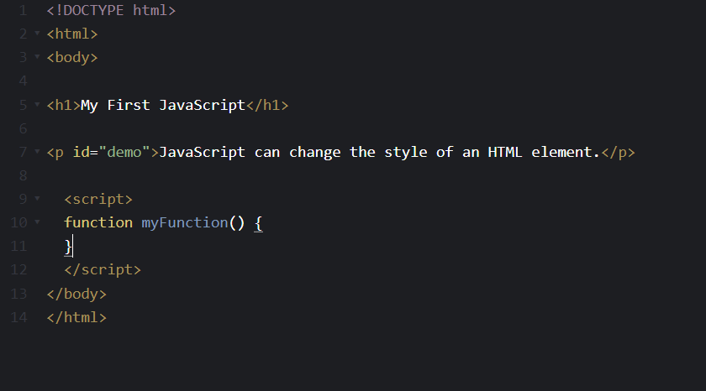Fold the paragraph demo line arrow

point(37,153)
